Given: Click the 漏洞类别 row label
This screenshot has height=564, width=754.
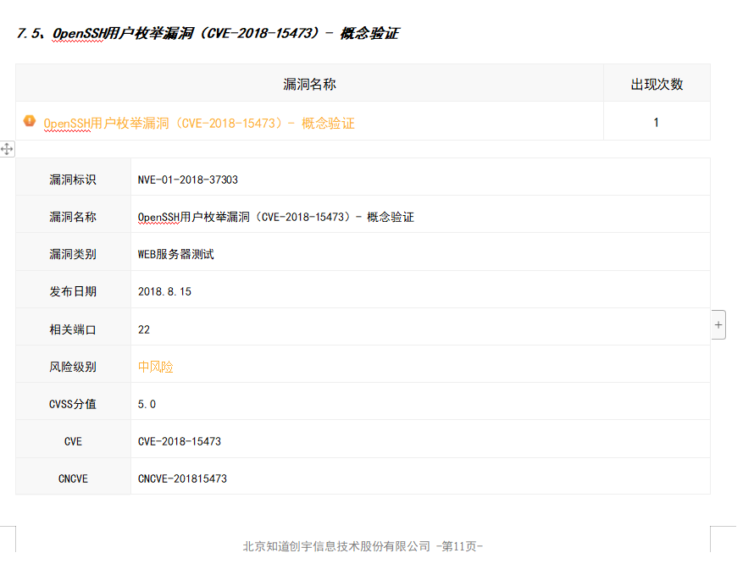Looking at the screenshot, I should (73, 254).
